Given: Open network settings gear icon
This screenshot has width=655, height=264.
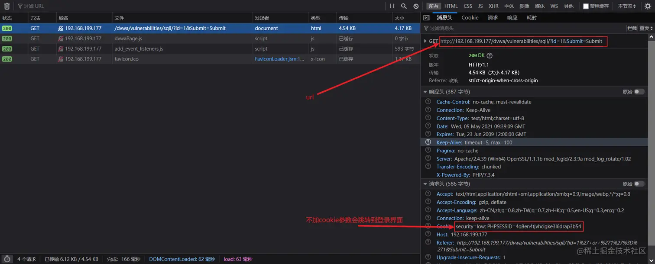Looking at the screenshot, I should click(x=648, y=6).
